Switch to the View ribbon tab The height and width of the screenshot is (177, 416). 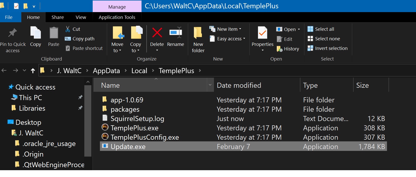pyautogui.click(x=81, y=17)
